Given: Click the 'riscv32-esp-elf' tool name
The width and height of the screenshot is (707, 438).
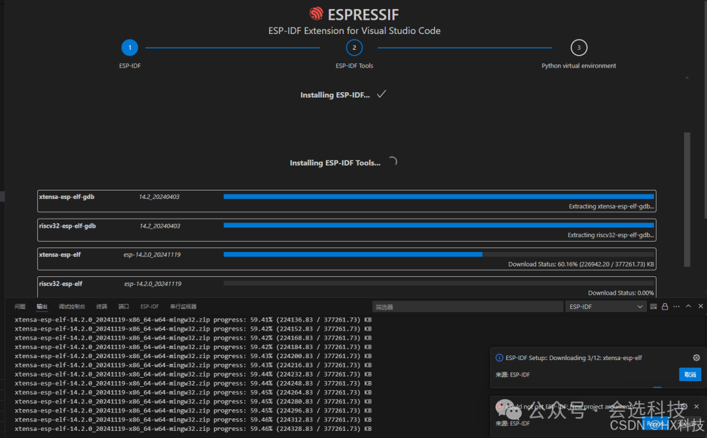Looking at the screenshot, I should click(61, 283).
